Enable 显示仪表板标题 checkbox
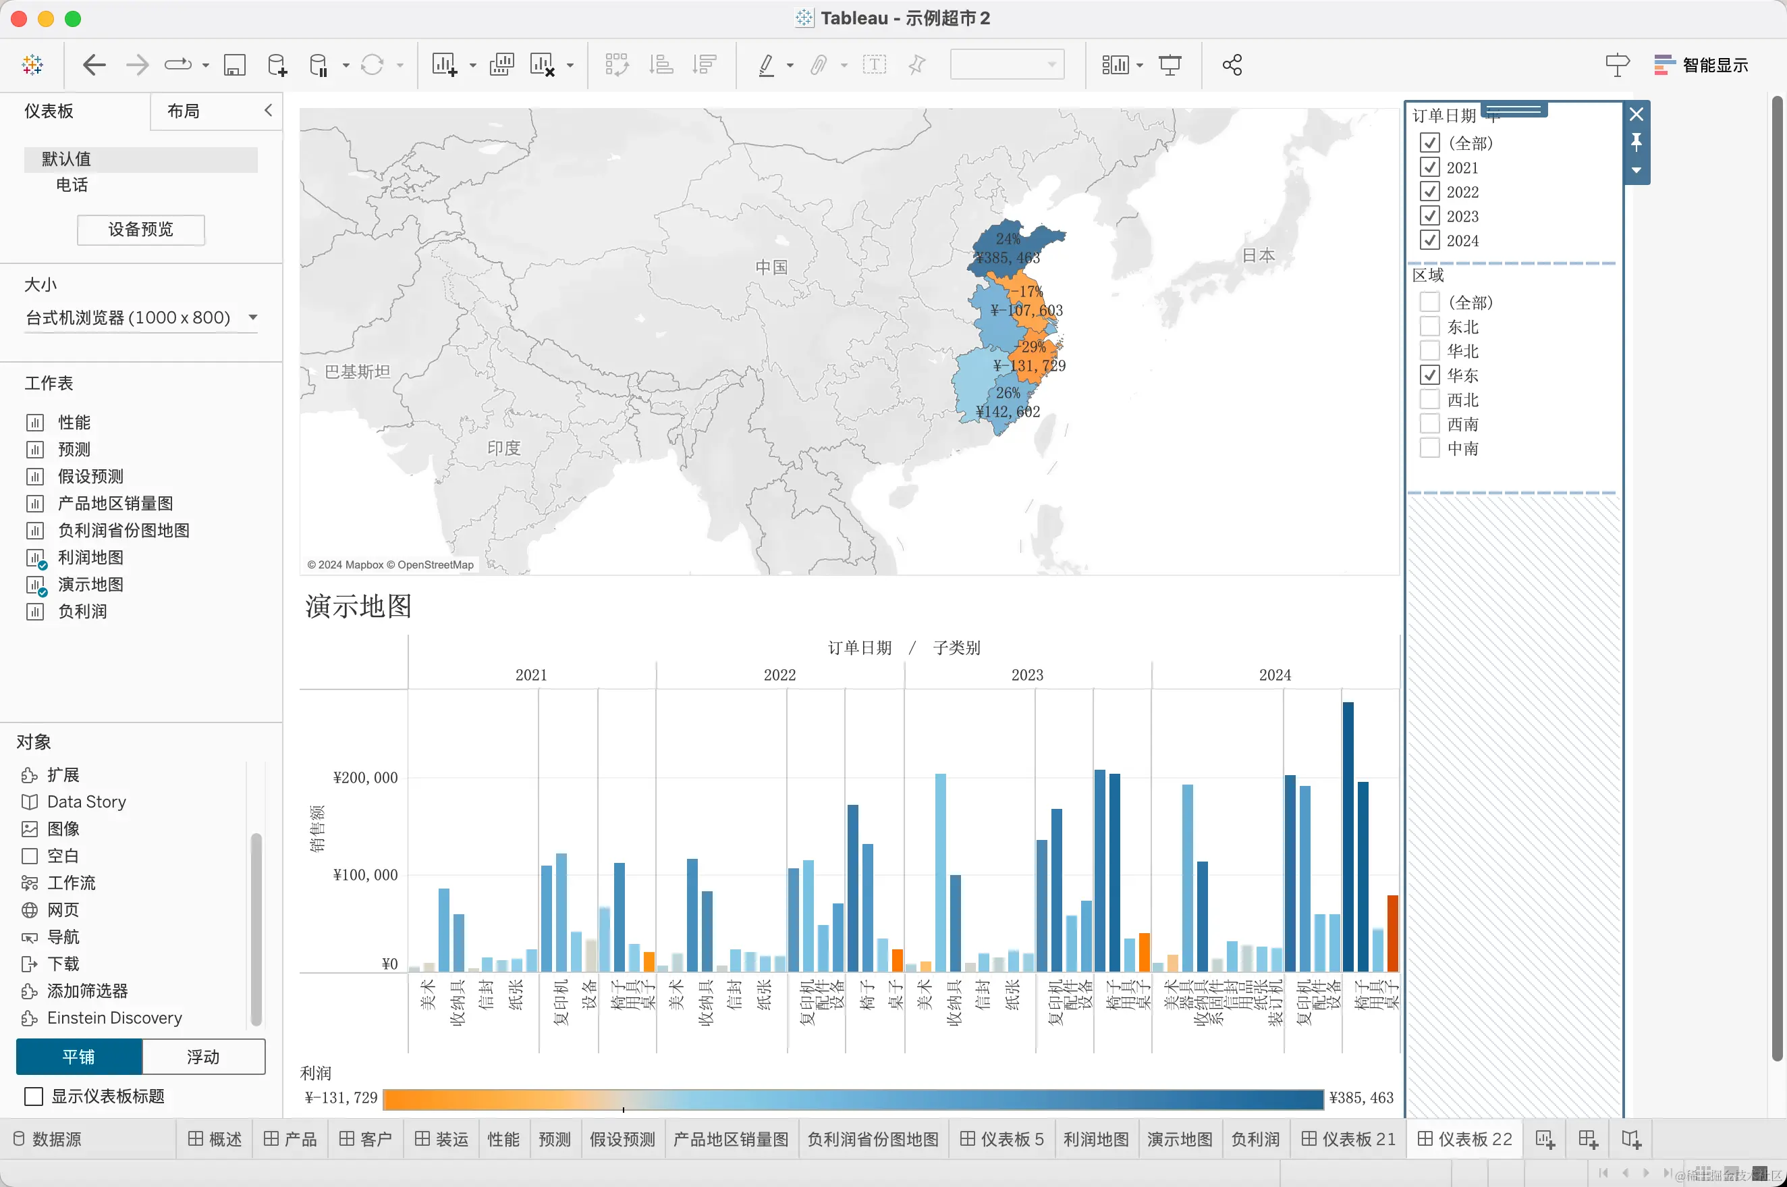1787x1187 pixels. click(x=34, y=1096)
